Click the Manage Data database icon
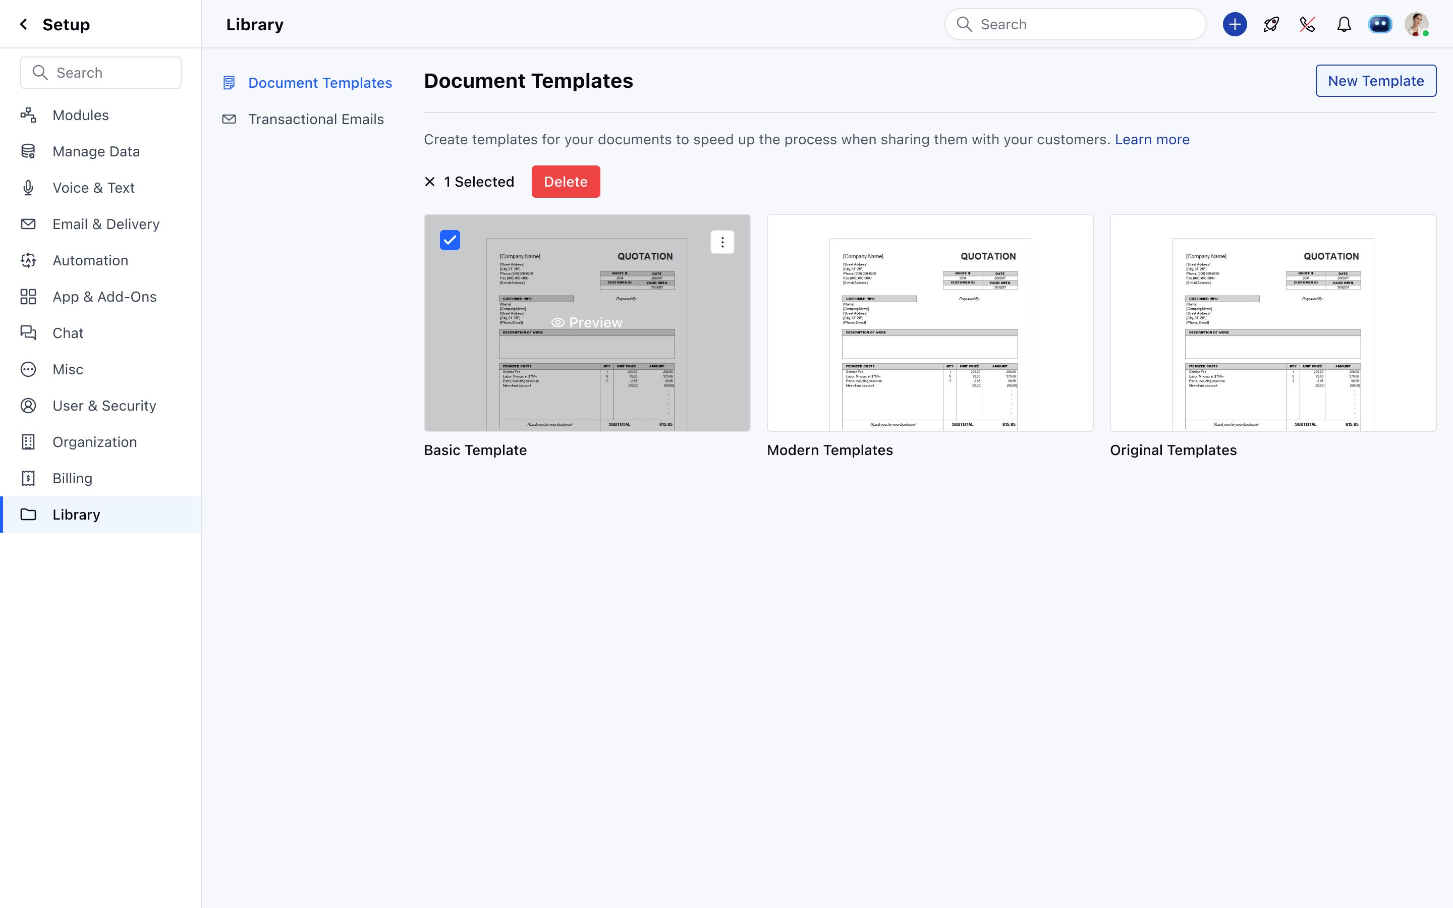Viewport: 1453px width, 908px height. click(x=28, y=151)
